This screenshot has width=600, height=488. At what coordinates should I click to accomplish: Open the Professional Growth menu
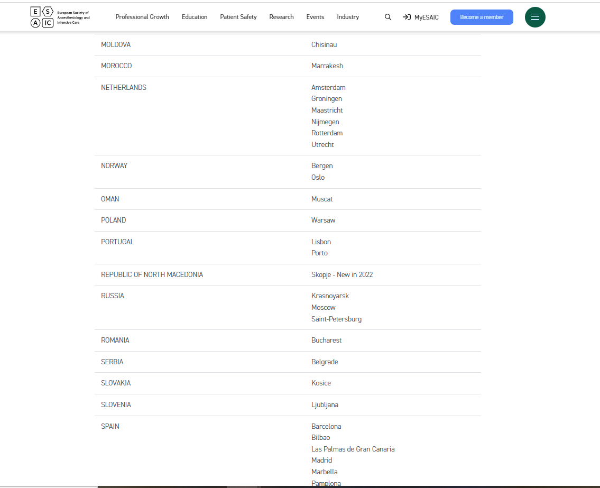[142, 17]
